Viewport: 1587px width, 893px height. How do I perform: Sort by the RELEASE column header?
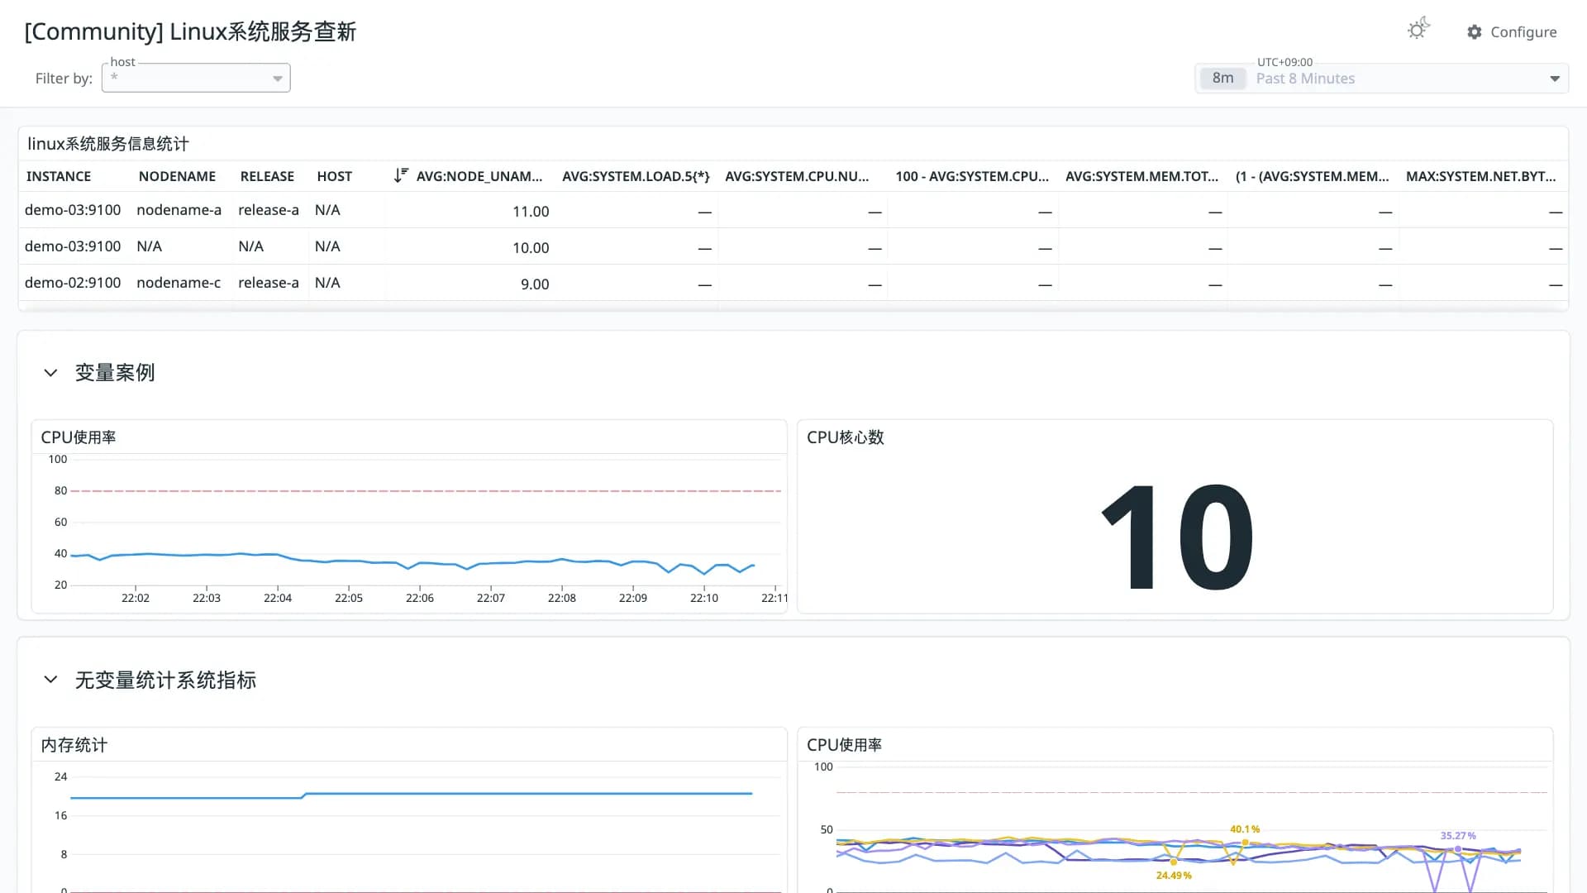(x=267, y=176)
